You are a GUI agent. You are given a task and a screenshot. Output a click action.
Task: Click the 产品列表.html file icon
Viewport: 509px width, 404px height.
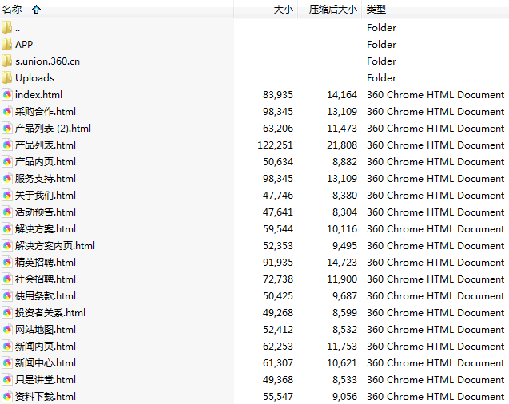click(x=7, y=145)
